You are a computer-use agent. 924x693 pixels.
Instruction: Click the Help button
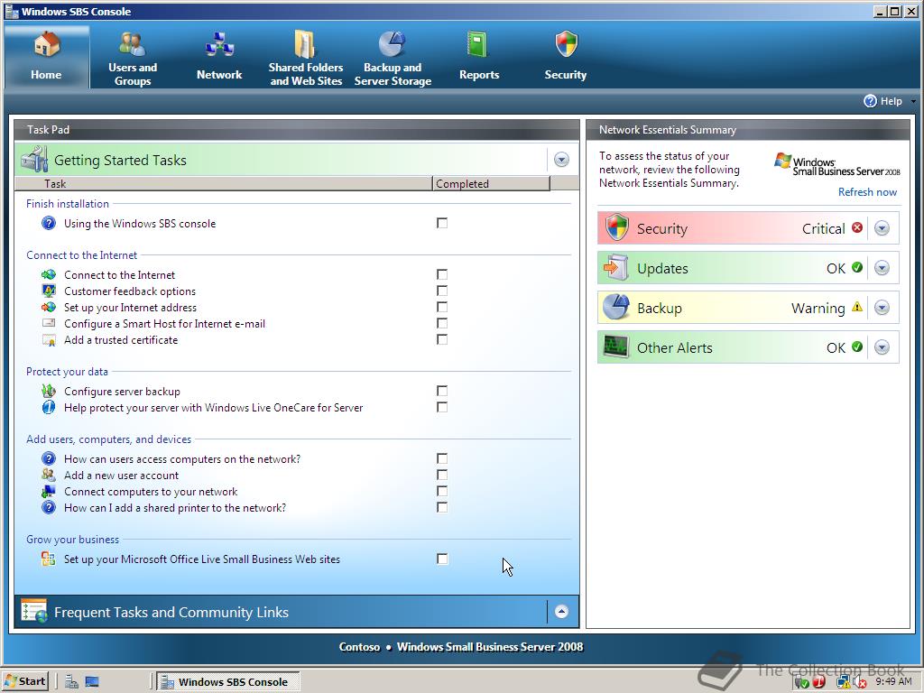[883, 101]
